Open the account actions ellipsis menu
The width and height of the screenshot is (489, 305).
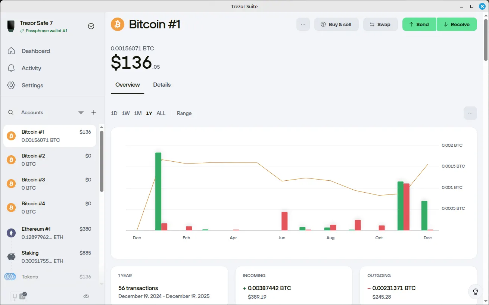click(303, 24)
